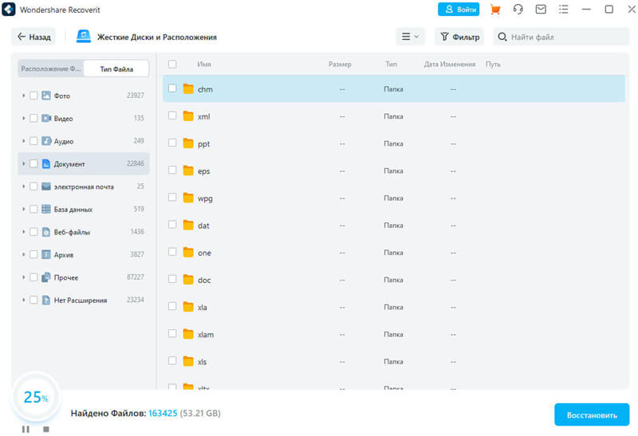Screen dimensions: 638x436
Task: Click the Фото category icon
Action: (46, 96)
